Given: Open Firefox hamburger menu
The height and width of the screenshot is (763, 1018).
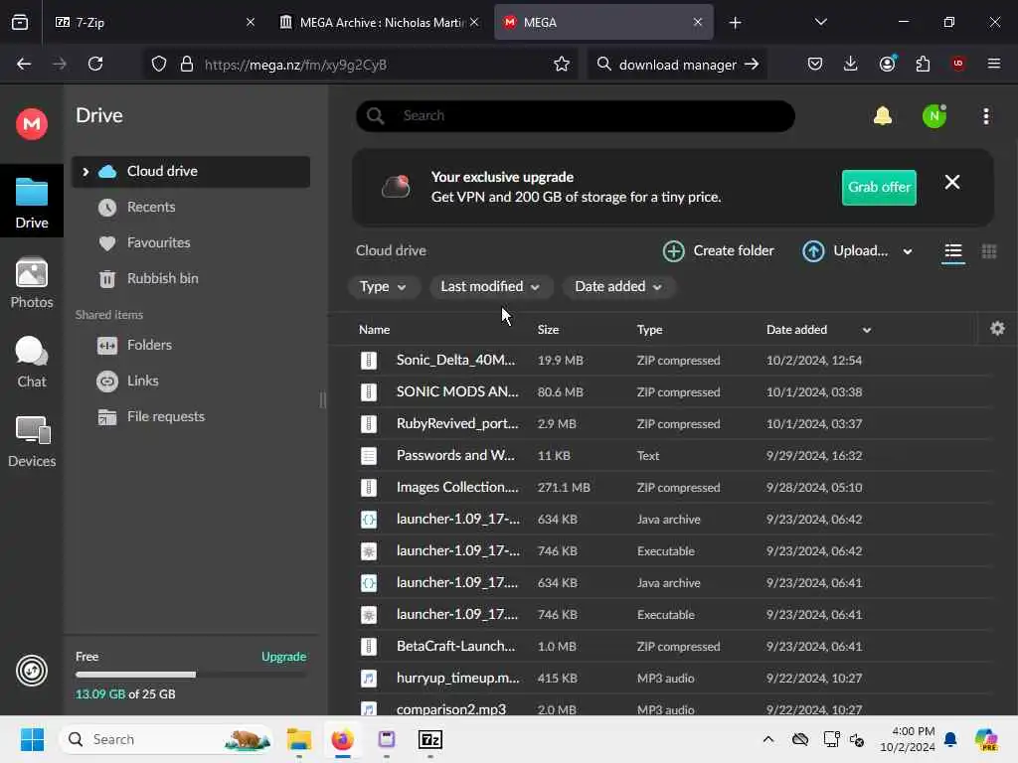Looking at the screenshot, I should click(x=993, y=64).
